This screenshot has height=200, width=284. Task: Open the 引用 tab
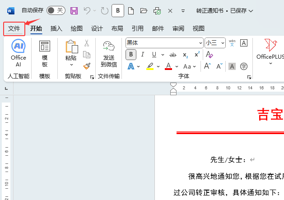137,28
